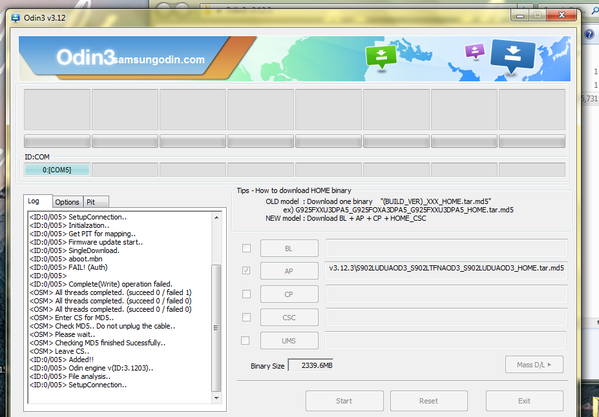Screen dimensions: 599x417
Task: Click the UMS file path field
Action: pyautogui.click(x=445, y=340)
